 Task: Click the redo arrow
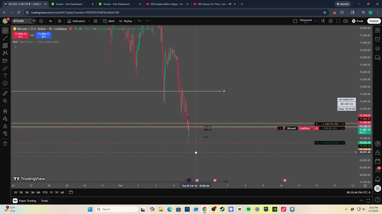coord(147,21)
